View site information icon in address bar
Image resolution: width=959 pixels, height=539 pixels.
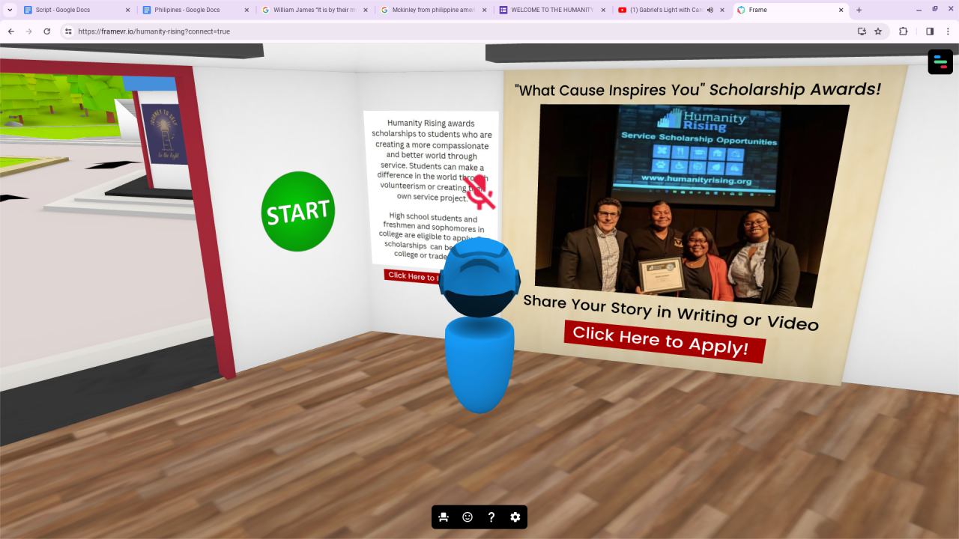pyautogui.click(x=68, y=31)
